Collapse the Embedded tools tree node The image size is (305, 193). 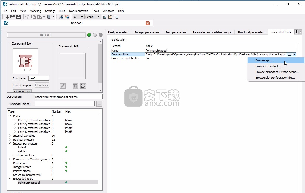pyautogui.click(x=10, y=178)
